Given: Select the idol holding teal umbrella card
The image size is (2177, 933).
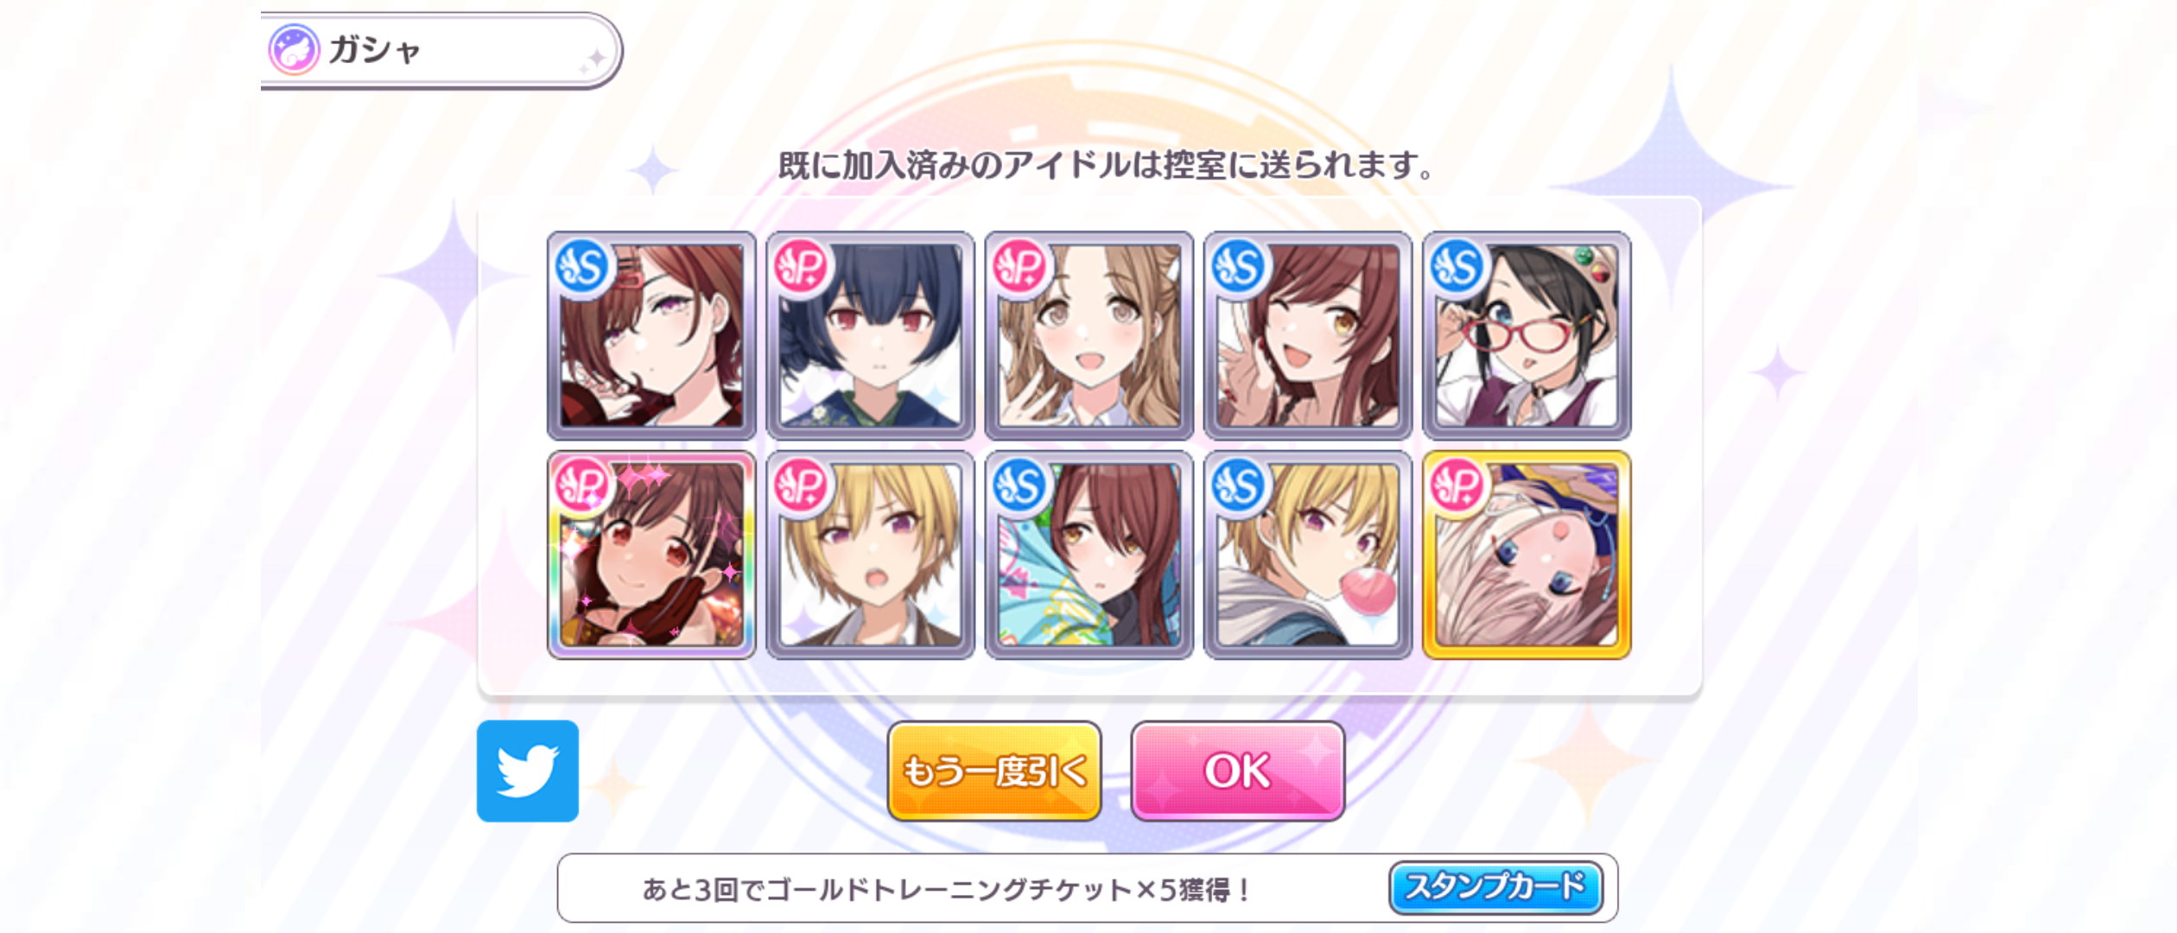Looking at the screenshot, I should point(1089,555).
